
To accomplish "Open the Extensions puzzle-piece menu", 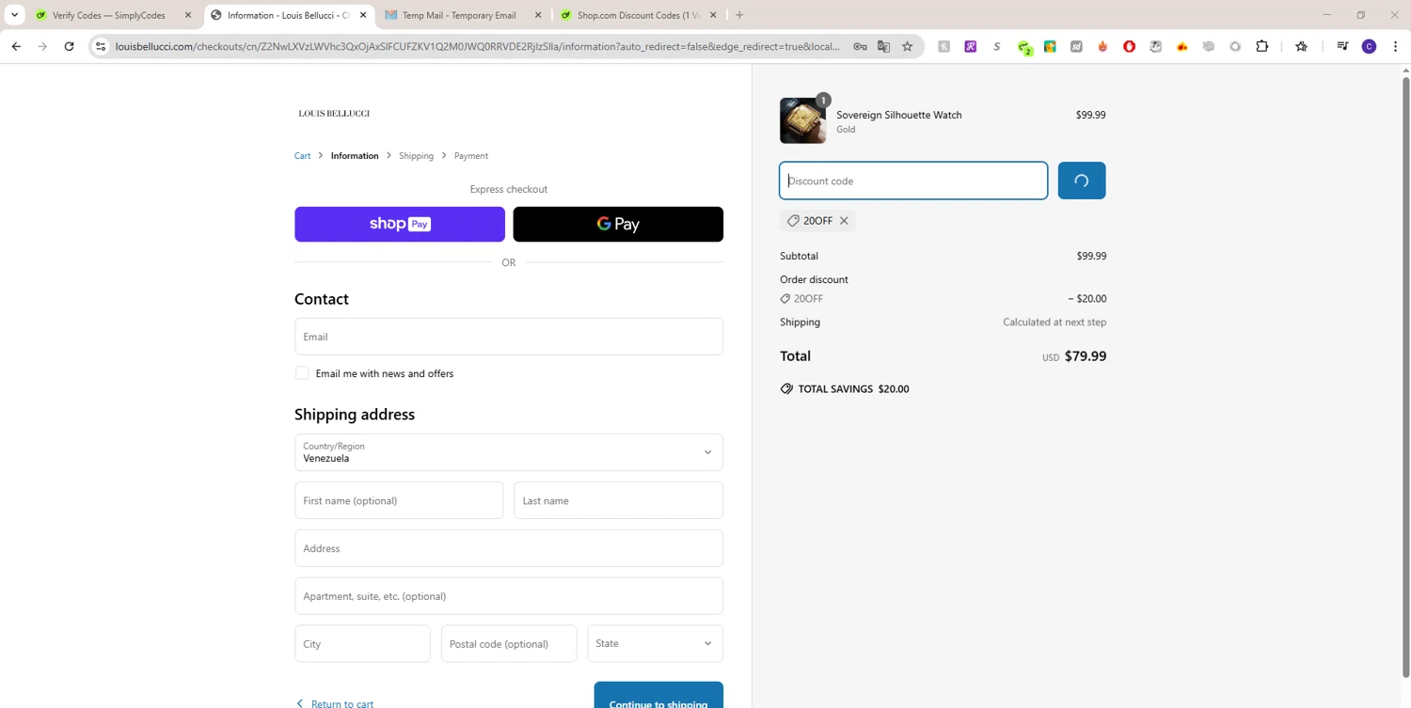I will [1262, 46].
